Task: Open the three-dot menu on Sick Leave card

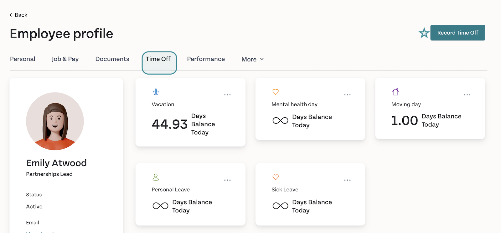Action: pos(347,180)
